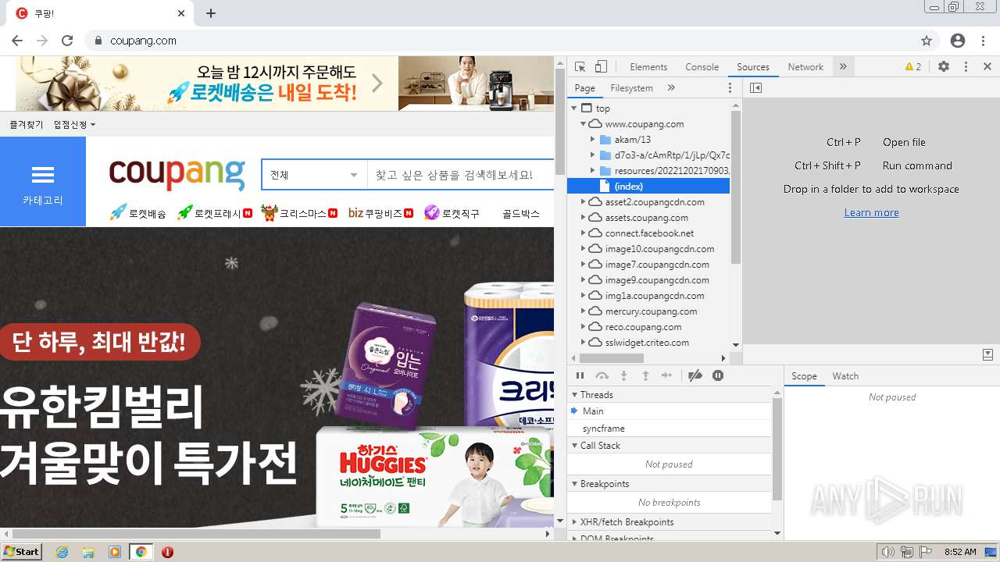Open the Network tab

pyautogui.click(x=805, y=67)
